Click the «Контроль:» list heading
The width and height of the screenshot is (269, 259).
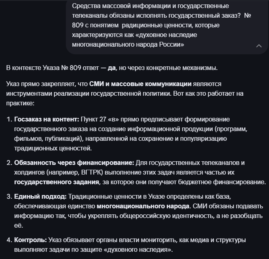coord(30,240)
